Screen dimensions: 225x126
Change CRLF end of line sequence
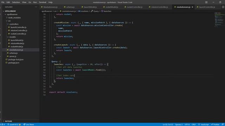pos(194,125)
